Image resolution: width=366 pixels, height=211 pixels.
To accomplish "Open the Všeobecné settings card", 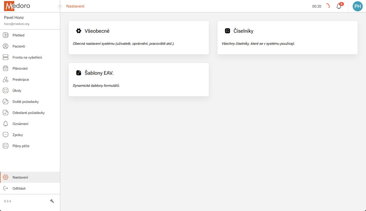I will tap(139, 37).
